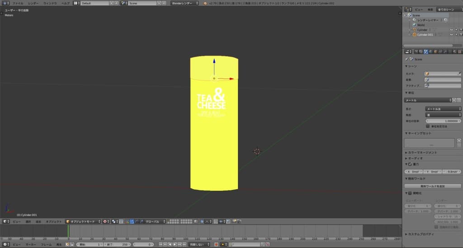Expand the カスタムプロパティ panel
This screenshot has height=248, width=463.
coord(420,234)
